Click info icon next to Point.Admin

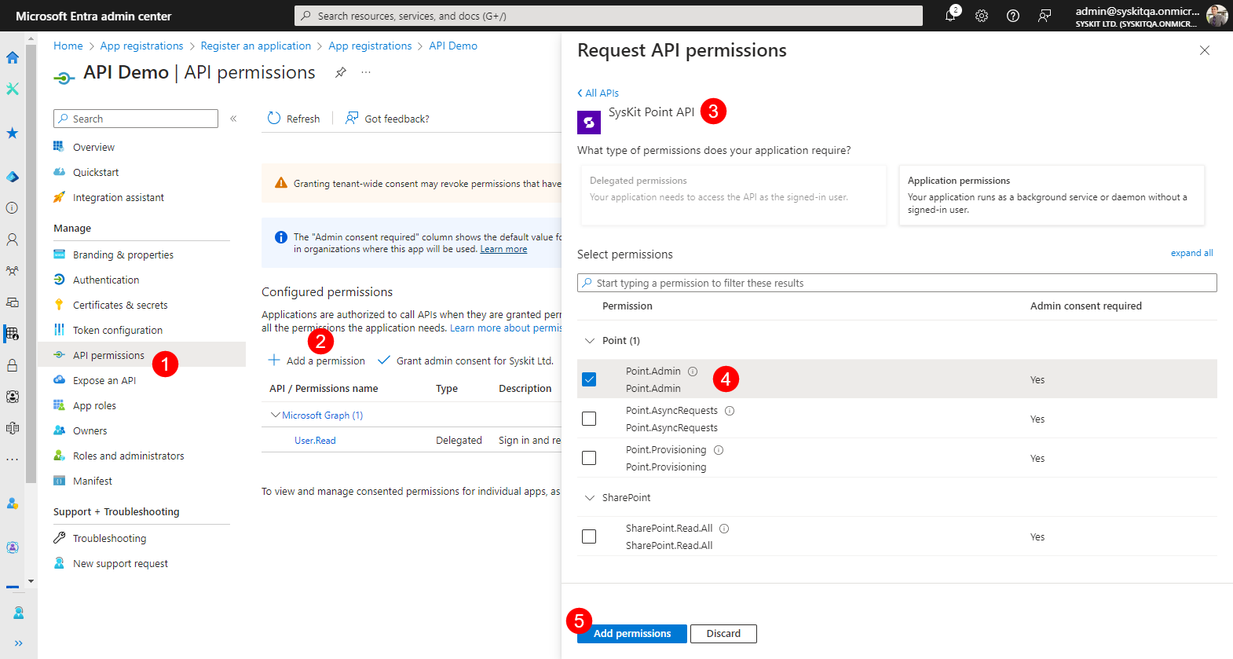pos(693,372)
